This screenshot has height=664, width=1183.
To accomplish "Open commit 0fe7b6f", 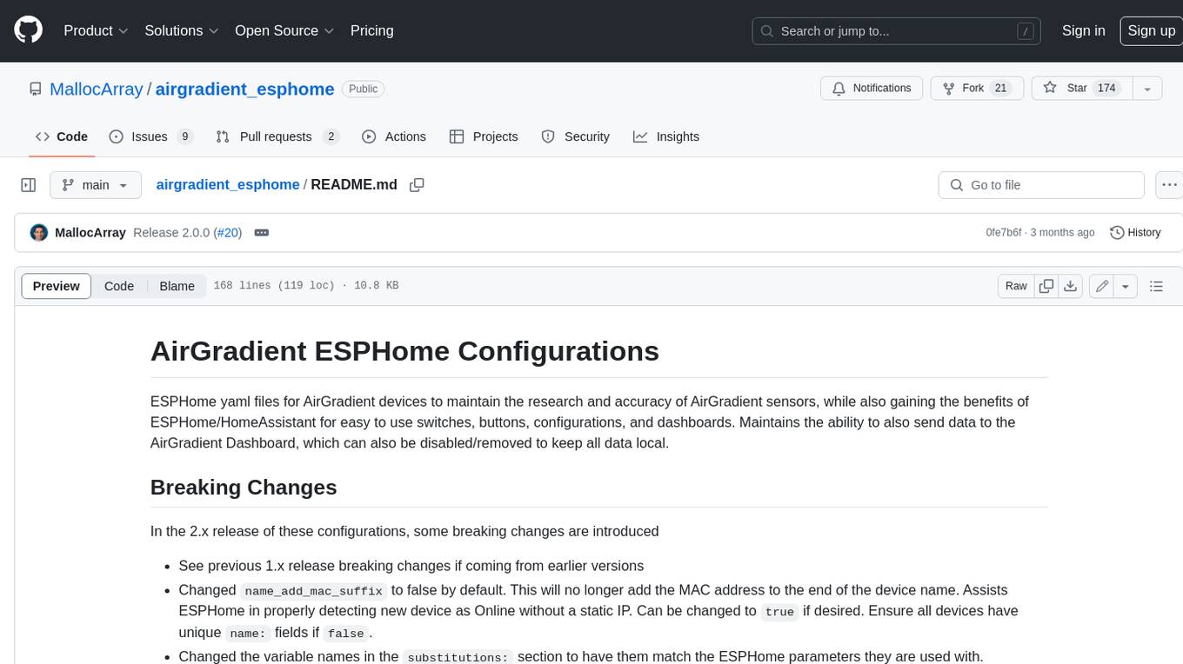I will [1004, 233].
